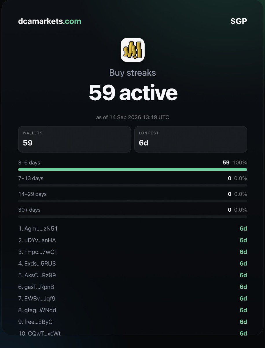Select the $GP ticker label

pyautogui.click(x=239, y=21)
